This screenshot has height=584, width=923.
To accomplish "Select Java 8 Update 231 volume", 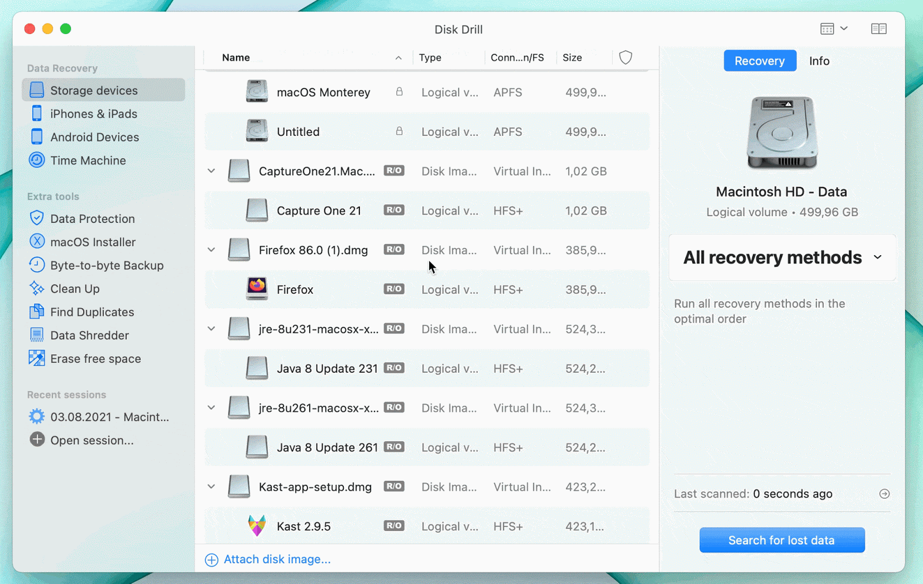I will coord(427,369).
